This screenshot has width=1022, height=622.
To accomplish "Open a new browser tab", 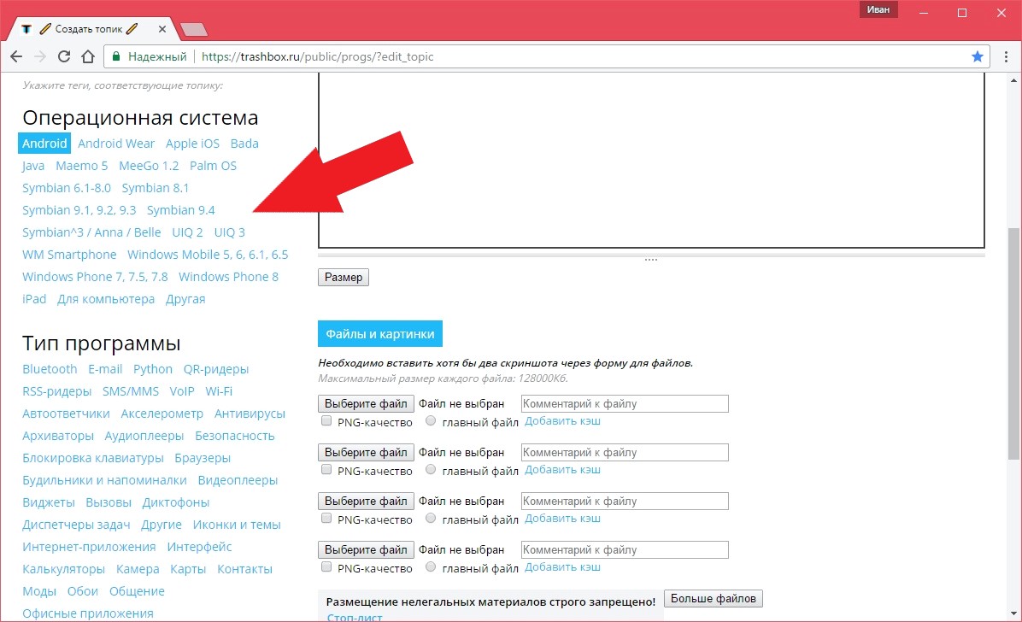I will 194,29.
